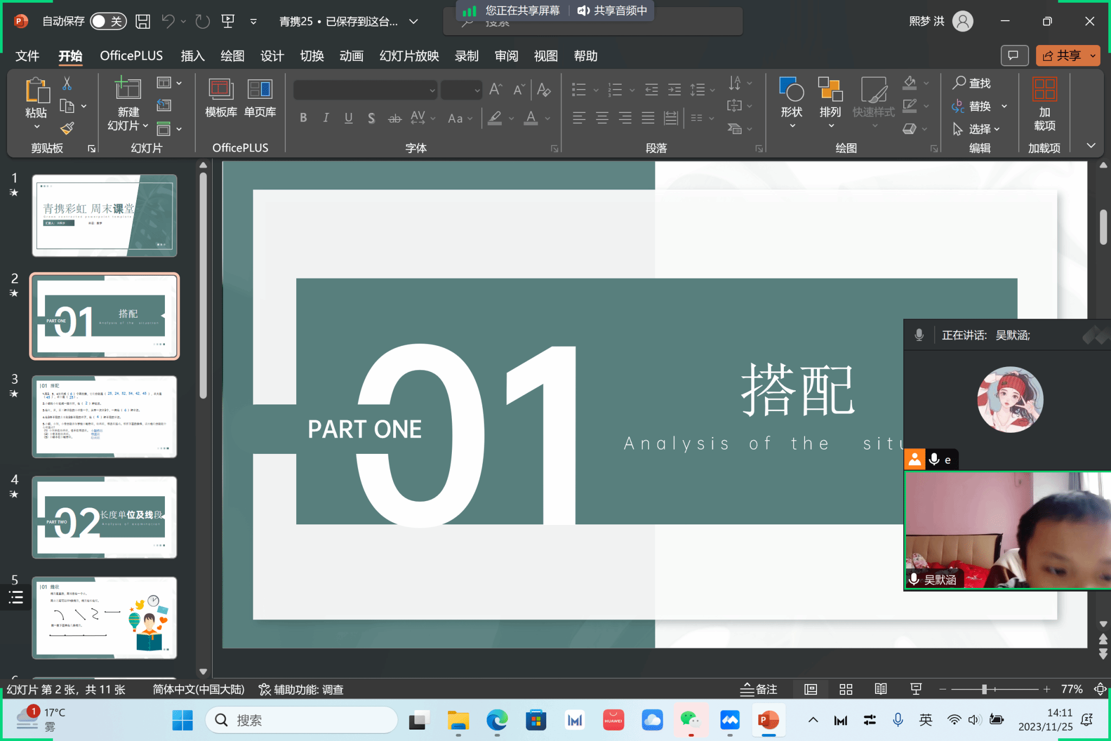The image size is (1111, 741).
Task: Expand the font name dropdown
Action: pos(432,90)
